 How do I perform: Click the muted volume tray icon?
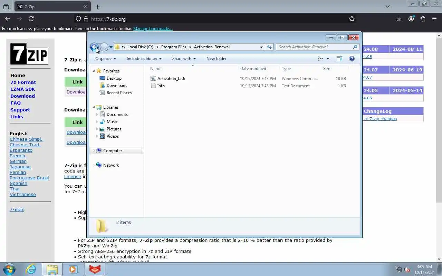click(x=407, y=269)
